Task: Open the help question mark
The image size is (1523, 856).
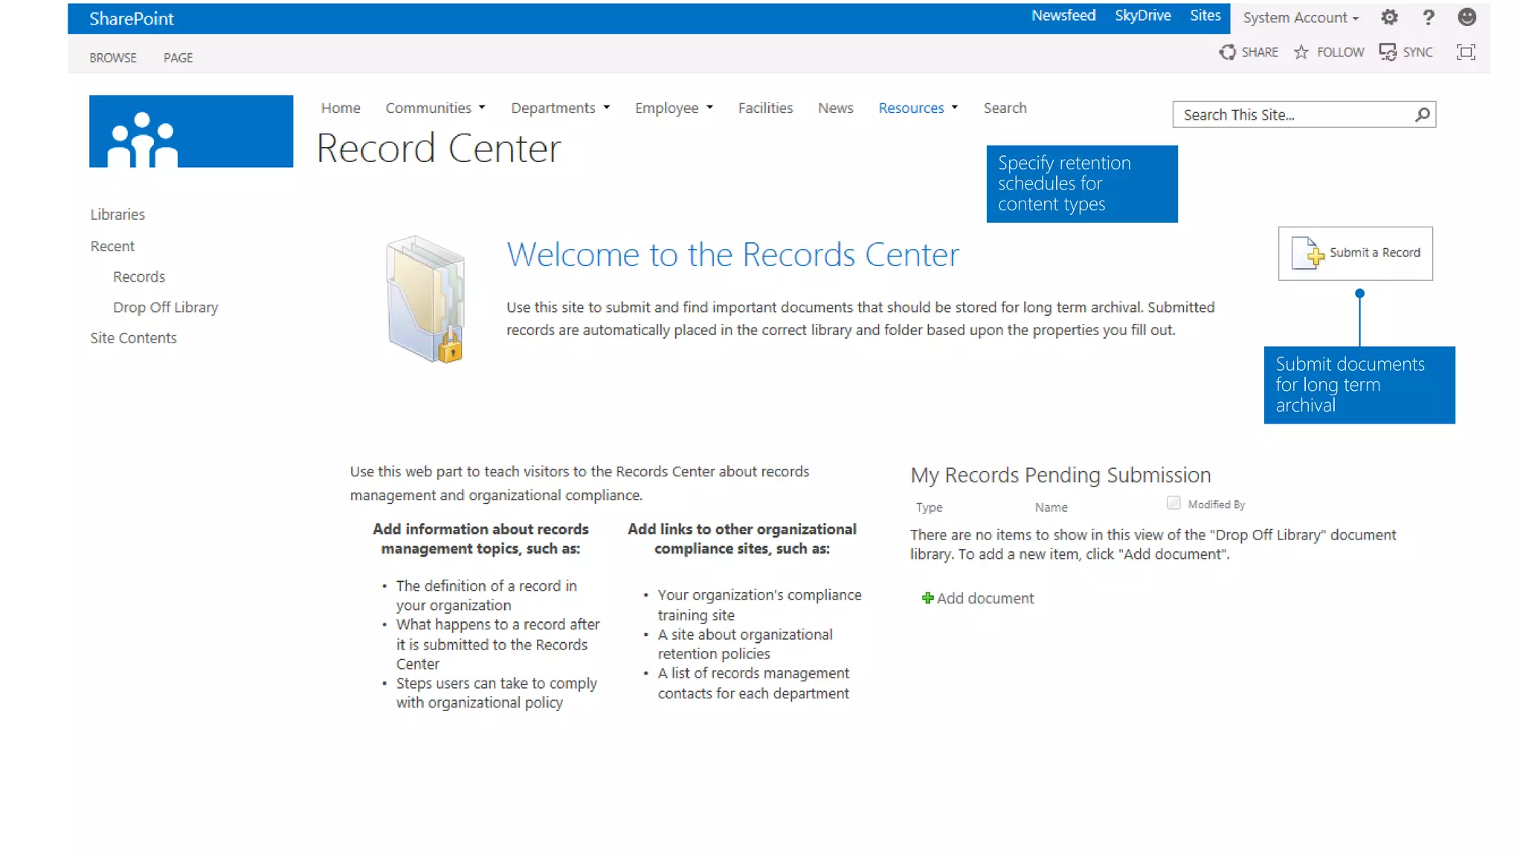Action: coord(1428,17)
